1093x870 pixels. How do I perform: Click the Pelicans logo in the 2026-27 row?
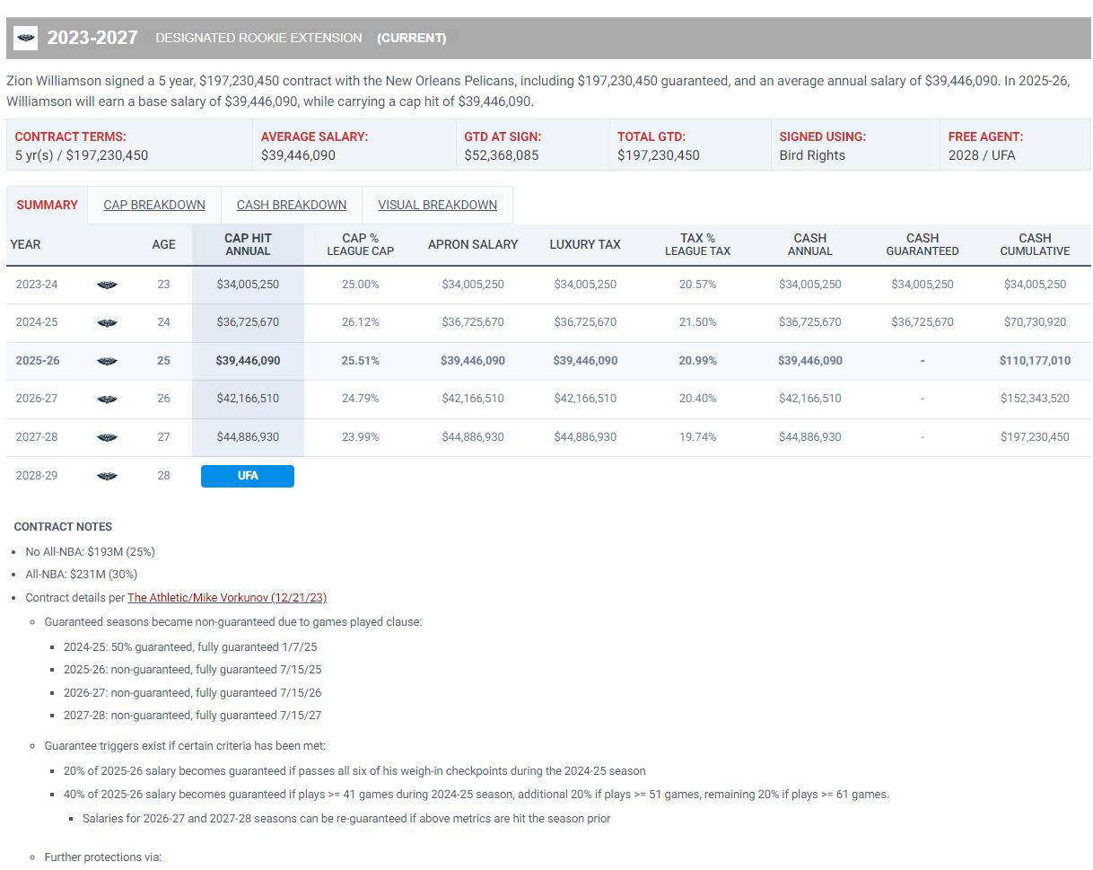tap(107, 399)
